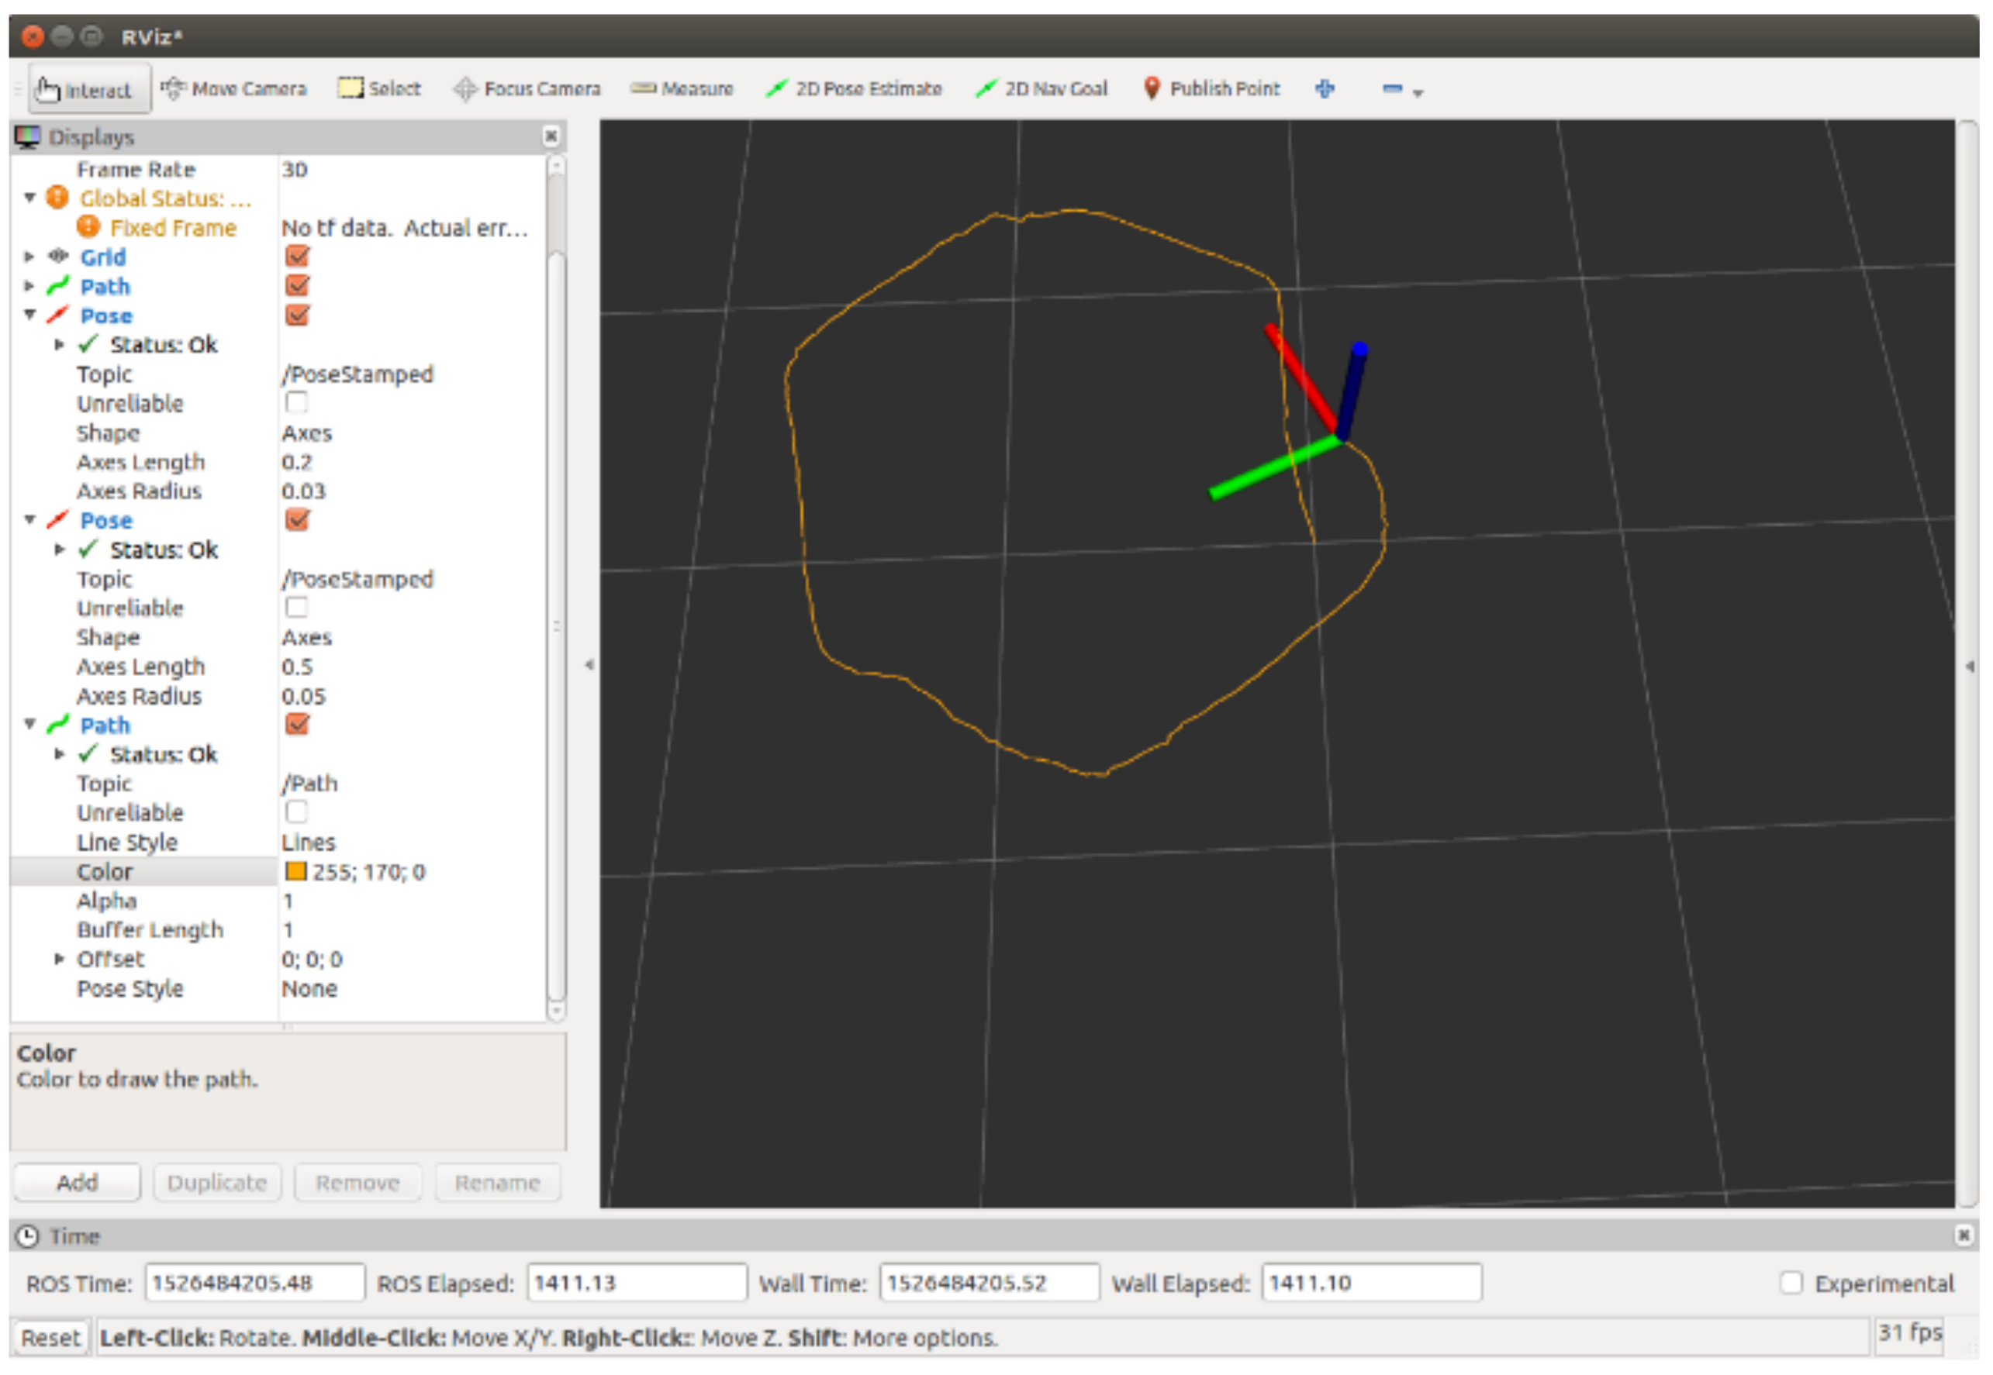Viewport: 1993px width, 1375px height.
Task: Click the ROS Time field
Action: 254,1284
